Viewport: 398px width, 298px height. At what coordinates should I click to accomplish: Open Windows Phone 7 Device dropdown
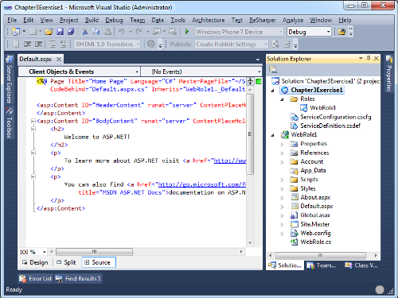tap(280, 32)
